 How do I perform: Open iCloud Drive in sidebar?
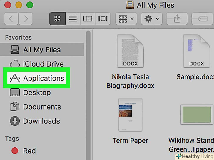pos(43,64)
